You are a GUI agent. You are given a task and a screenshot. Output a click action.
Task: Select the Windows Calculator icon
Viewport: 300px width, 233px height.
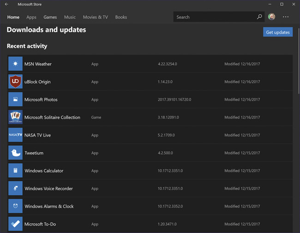15,171
